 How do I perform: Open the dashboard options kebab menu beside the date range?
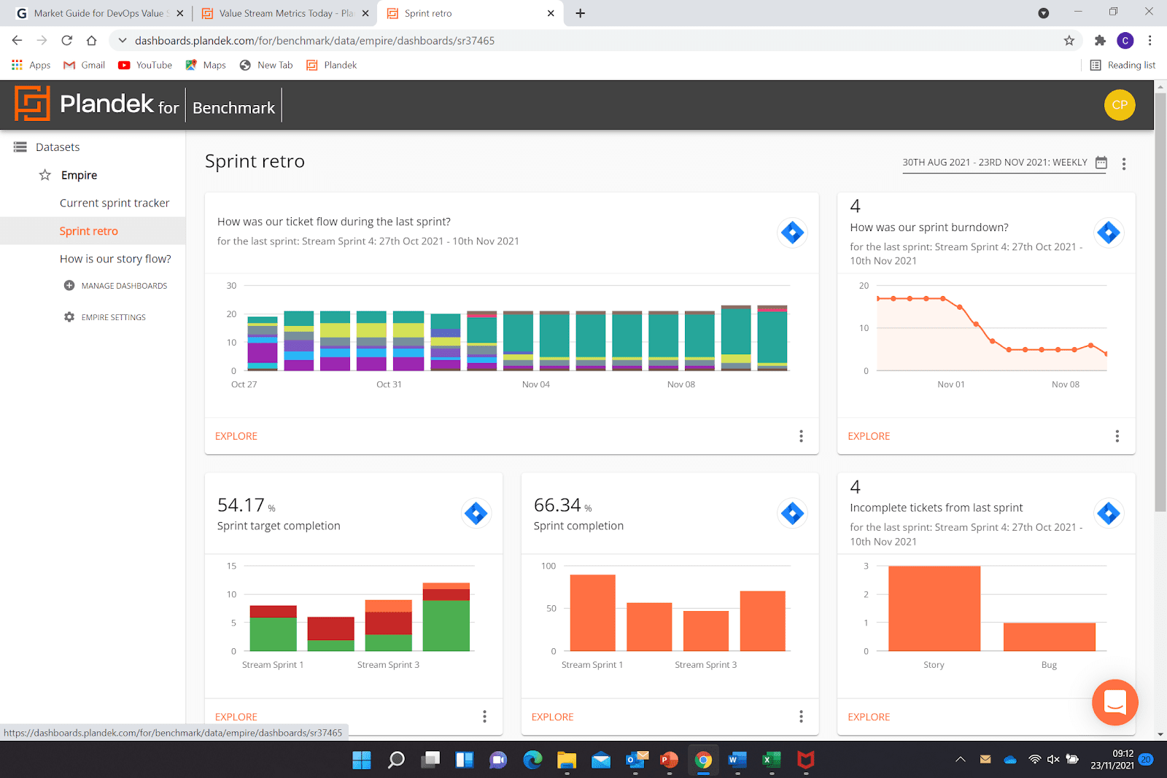tap(1124, 164)
